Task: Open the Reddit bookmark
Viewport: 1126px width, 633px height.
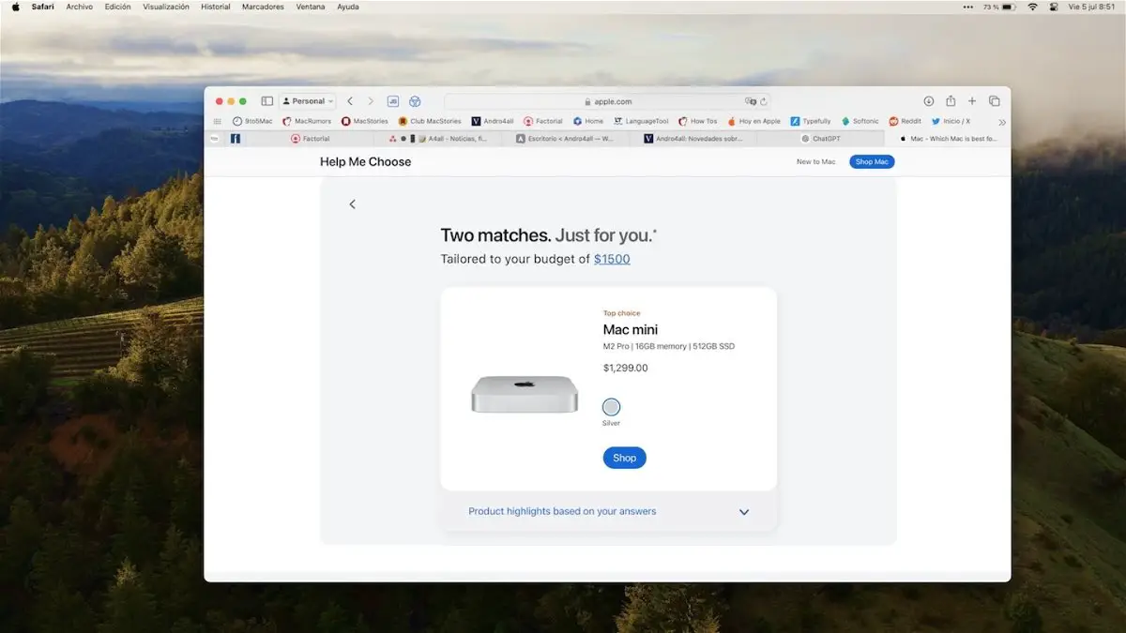Action: pos(905,121)
